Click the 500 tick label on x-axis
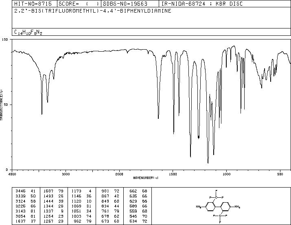 coord(280,174)
